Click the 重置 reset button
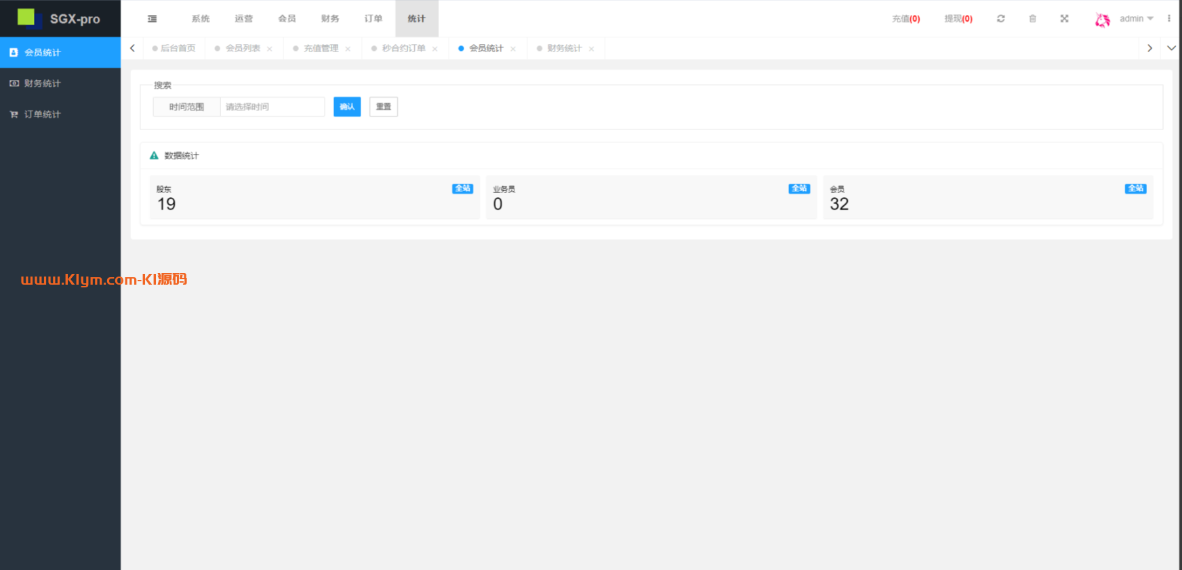 pos(384,107)
